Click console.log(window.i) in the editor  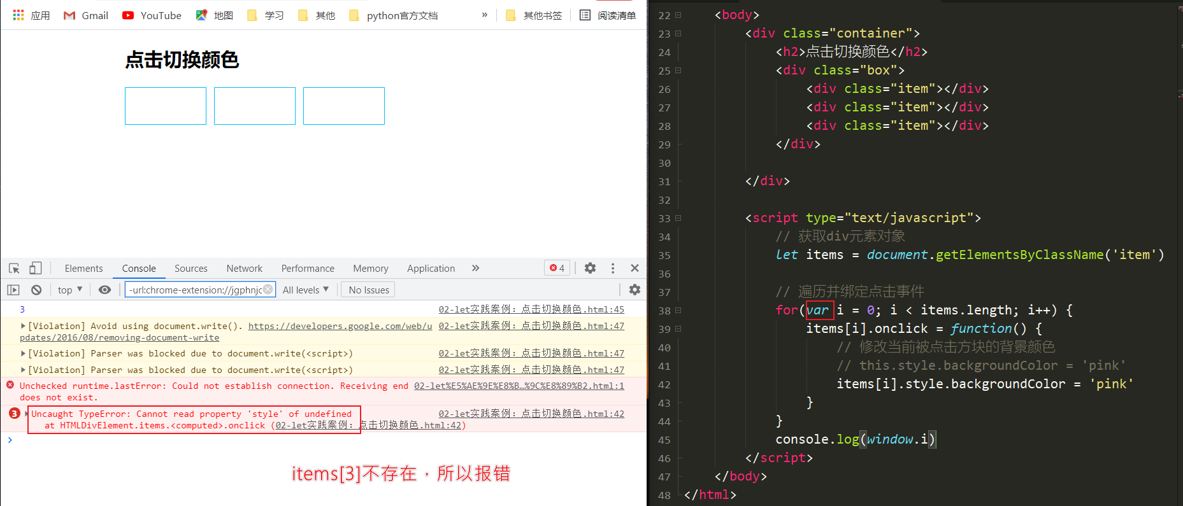(x=856, y=439)
